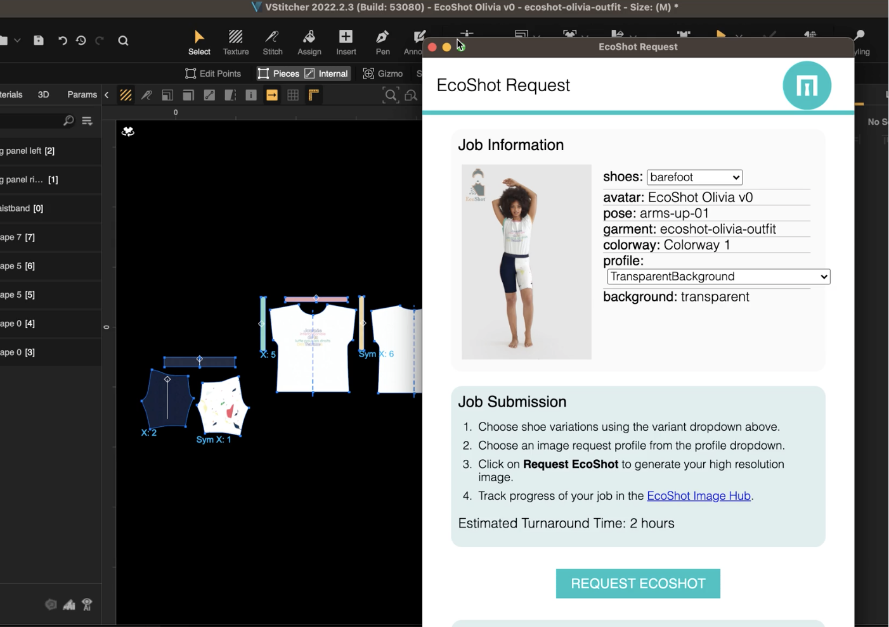The width and height of the screenshot is (889, 627).
Task: Open the Insert tool
Action: click(x=346, y=42)
